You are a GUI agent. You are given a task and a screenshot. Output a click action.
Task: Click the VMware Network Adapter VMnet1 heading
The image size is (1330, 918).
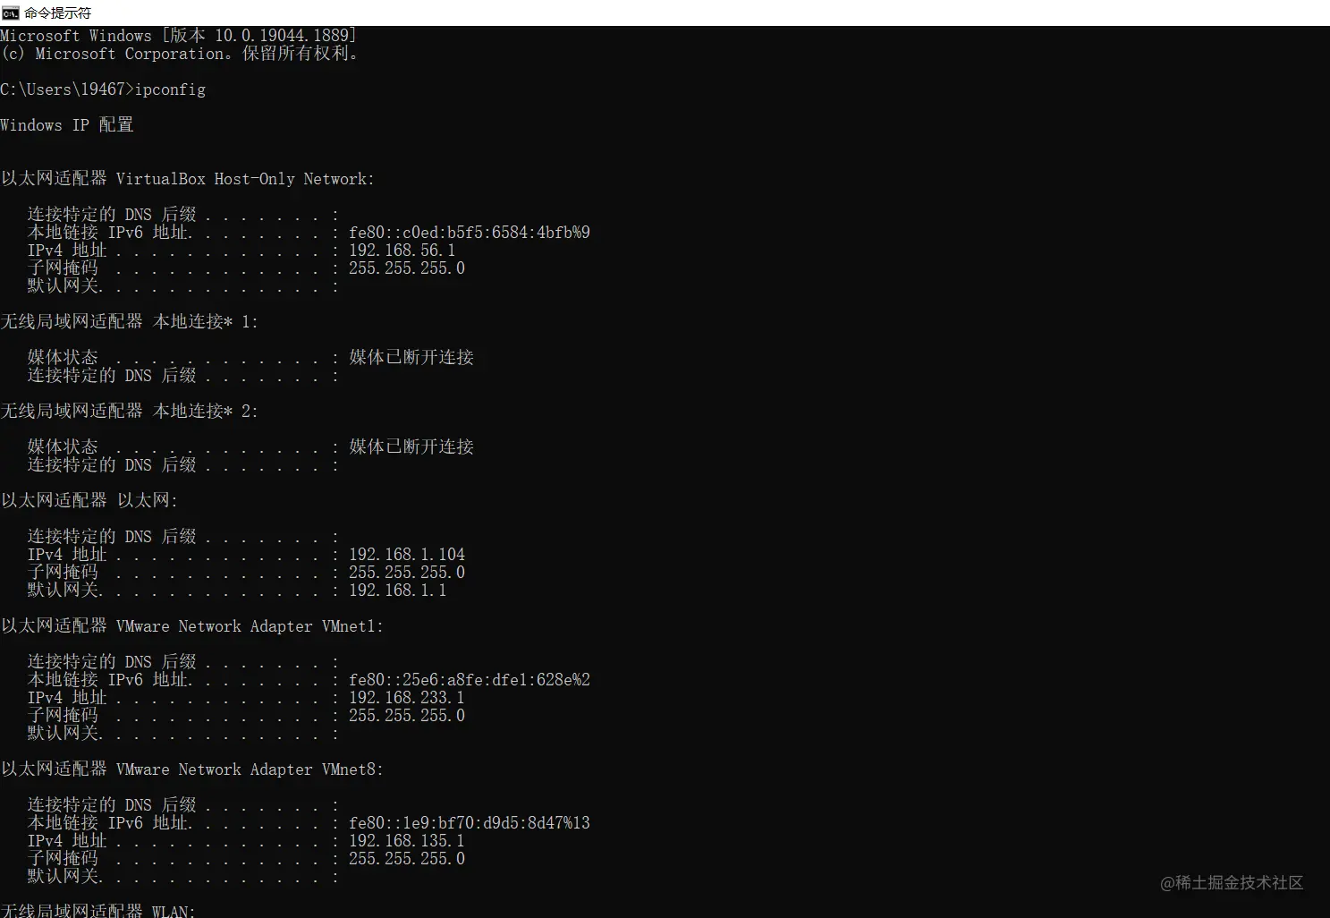[x=192, y=626]
